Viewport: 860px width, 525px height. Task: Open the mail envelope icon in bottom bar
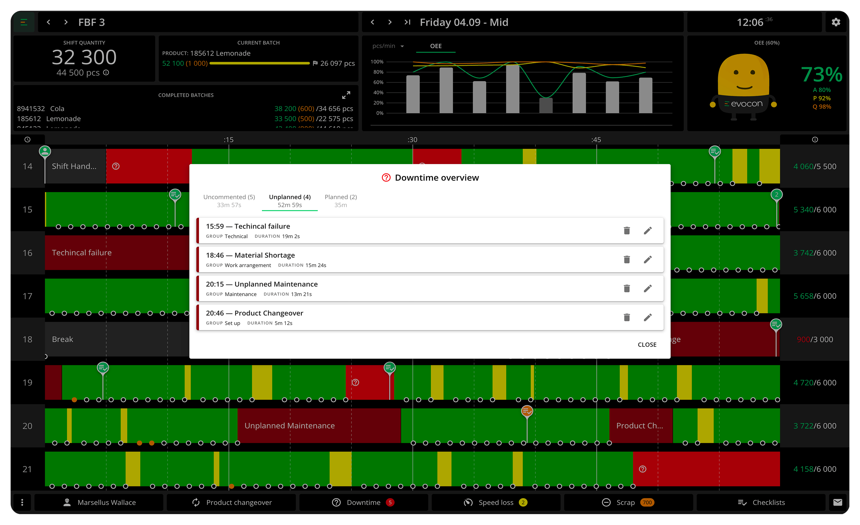[x=838, y=502]
